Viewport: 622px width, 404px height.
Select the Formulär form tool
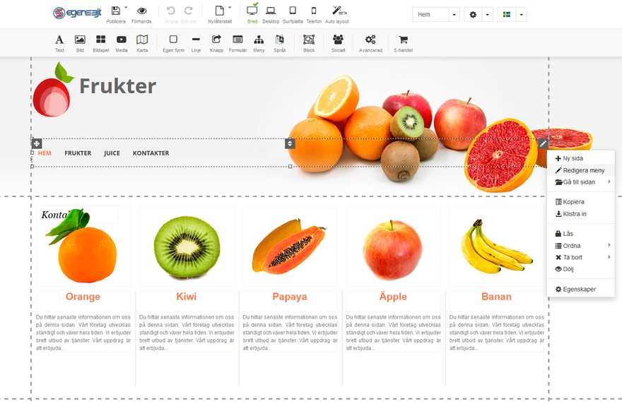pyautogui.click(x=237, y=43)
